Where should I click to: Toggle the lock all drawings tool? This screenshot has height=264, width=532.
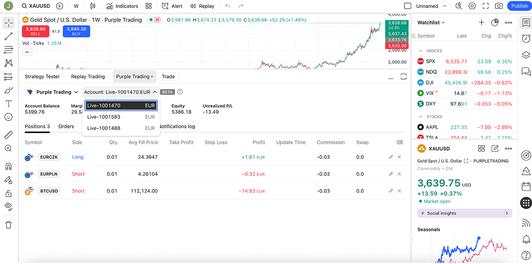pos(8,193)
